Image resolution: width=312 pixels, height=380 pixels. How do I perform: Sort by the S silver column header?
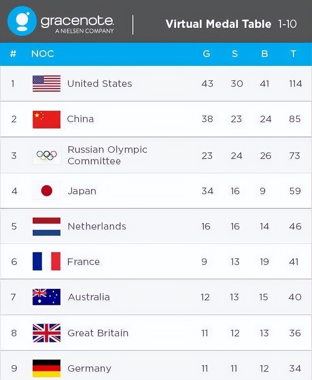click(235, 54)
